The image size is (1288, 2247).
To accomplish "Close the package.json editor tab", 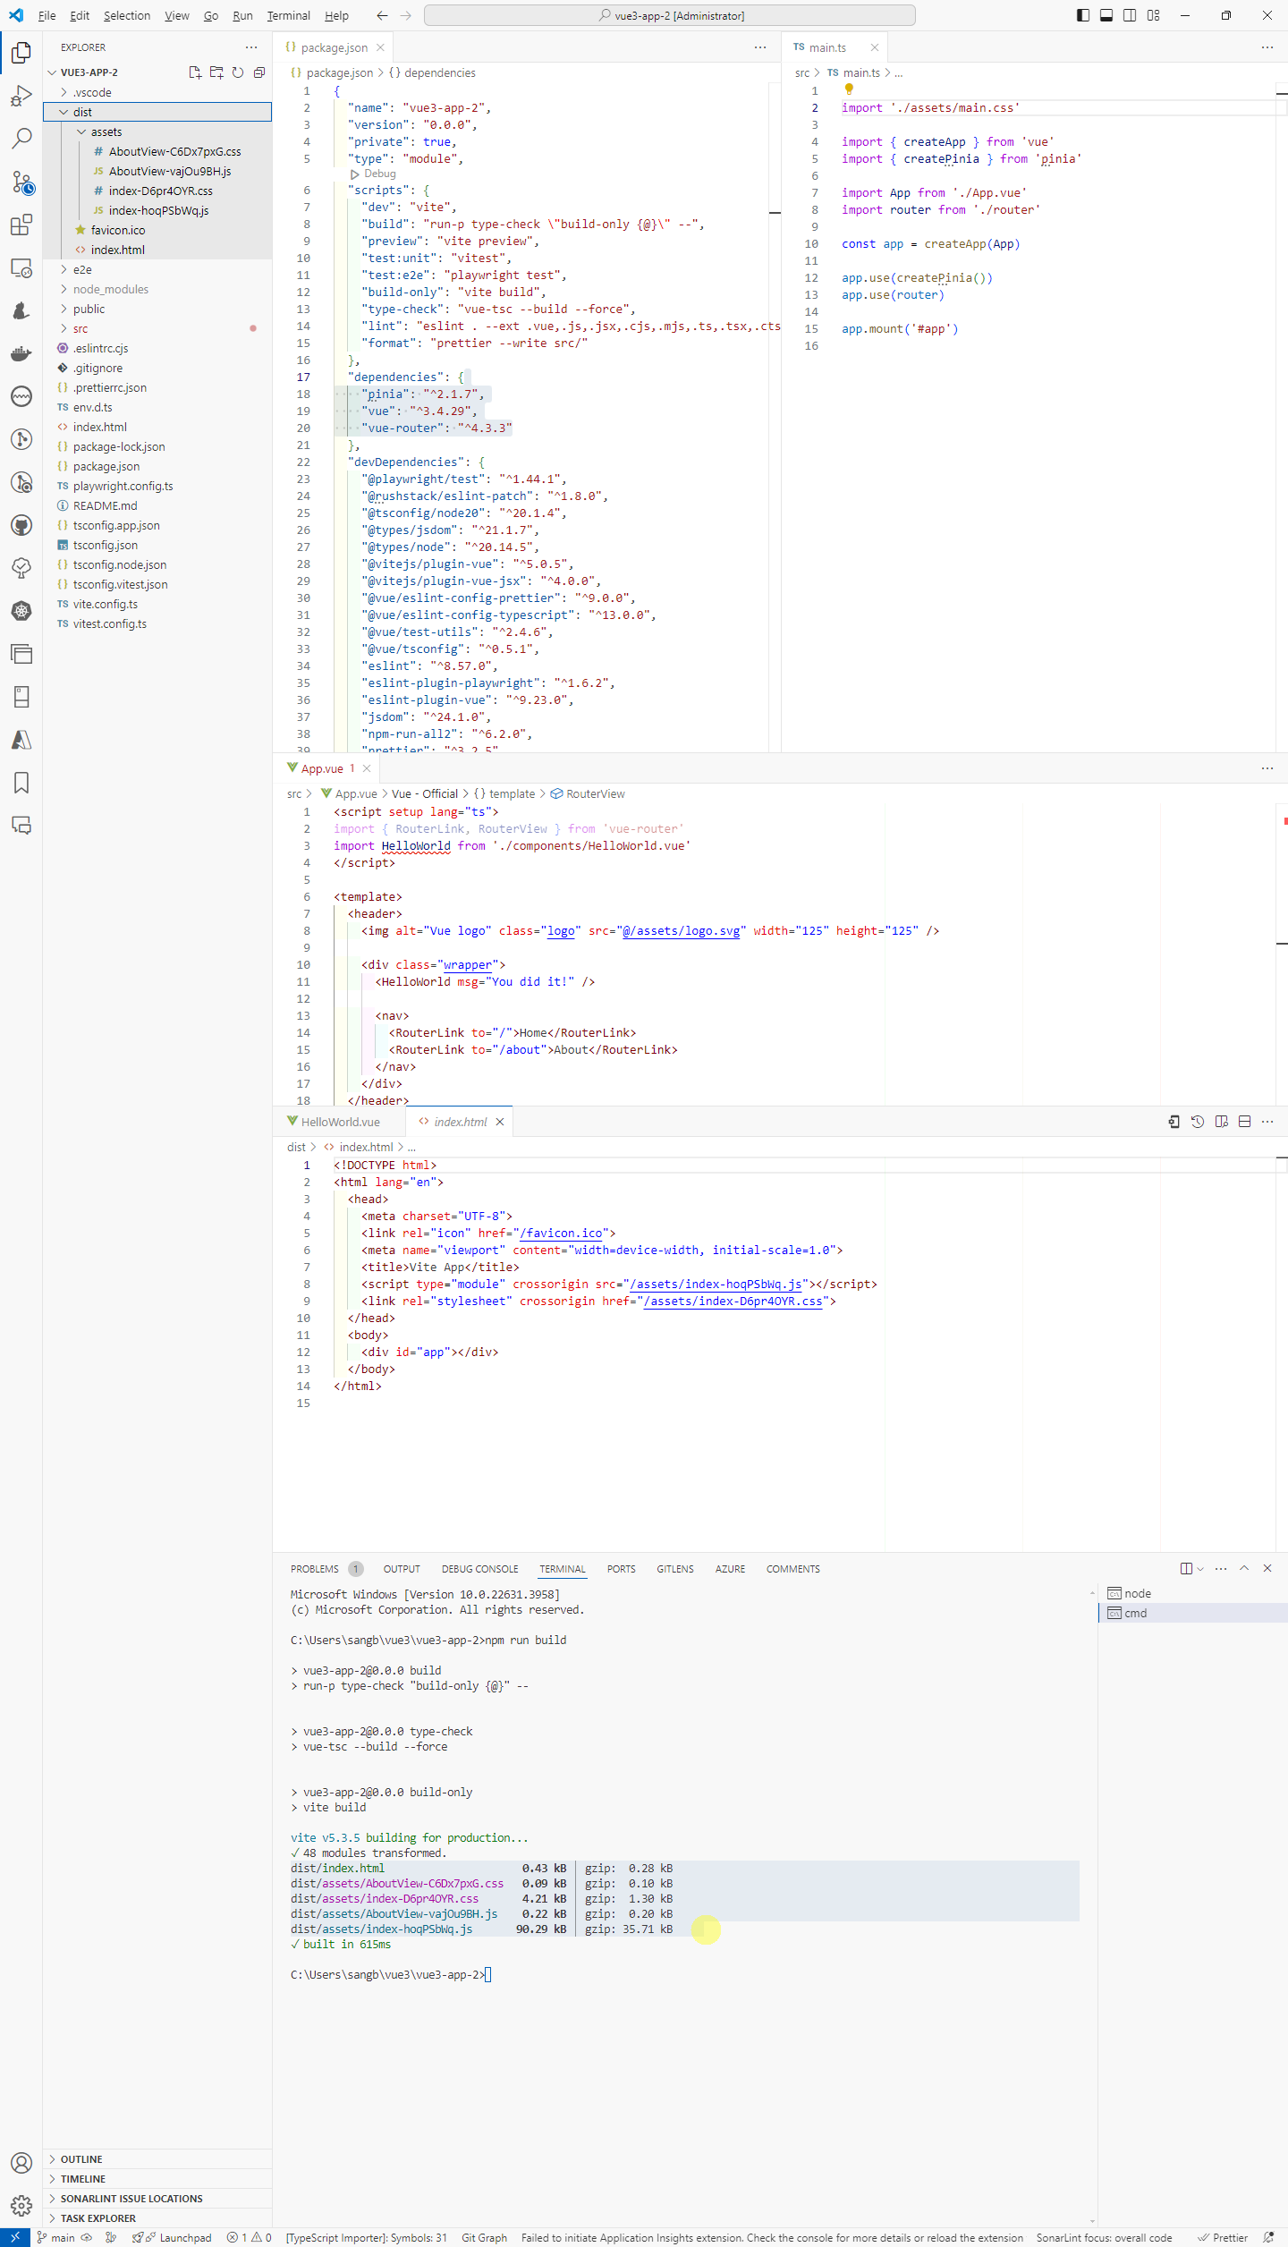I will point(380,47).
